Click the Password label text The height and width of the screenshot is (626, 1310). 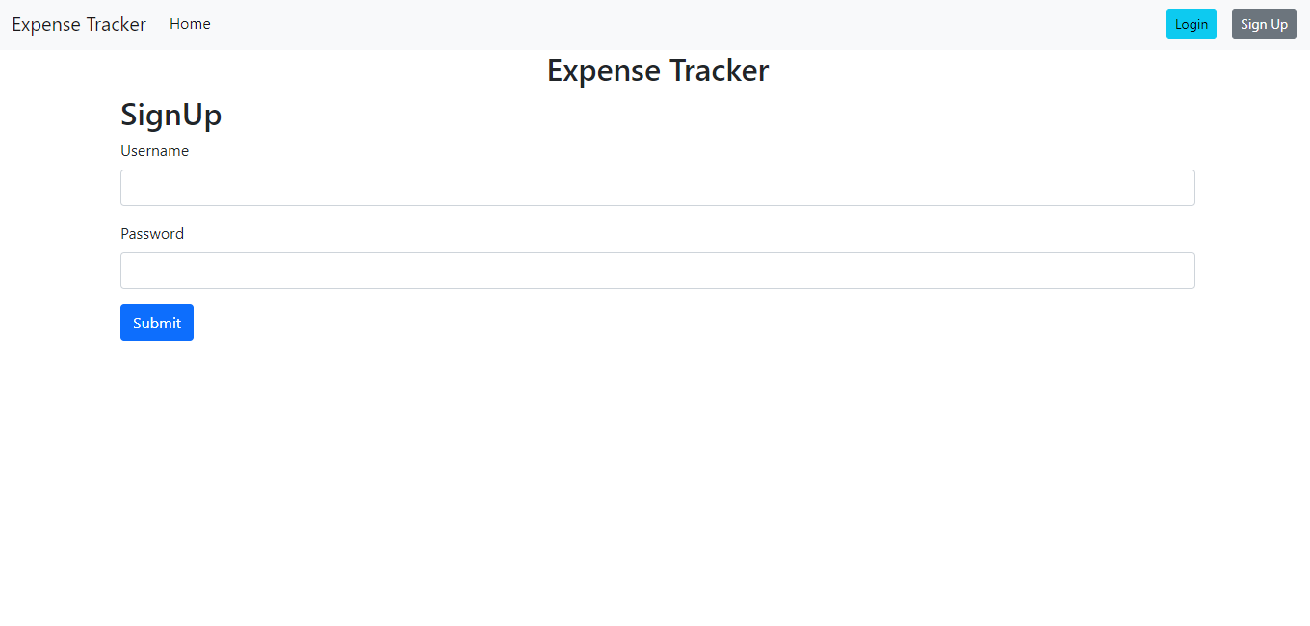coord(151,233)
